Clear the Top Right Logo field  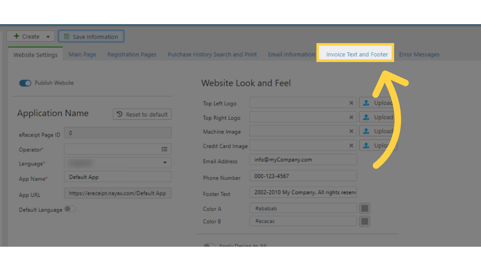tap(351, 117)
